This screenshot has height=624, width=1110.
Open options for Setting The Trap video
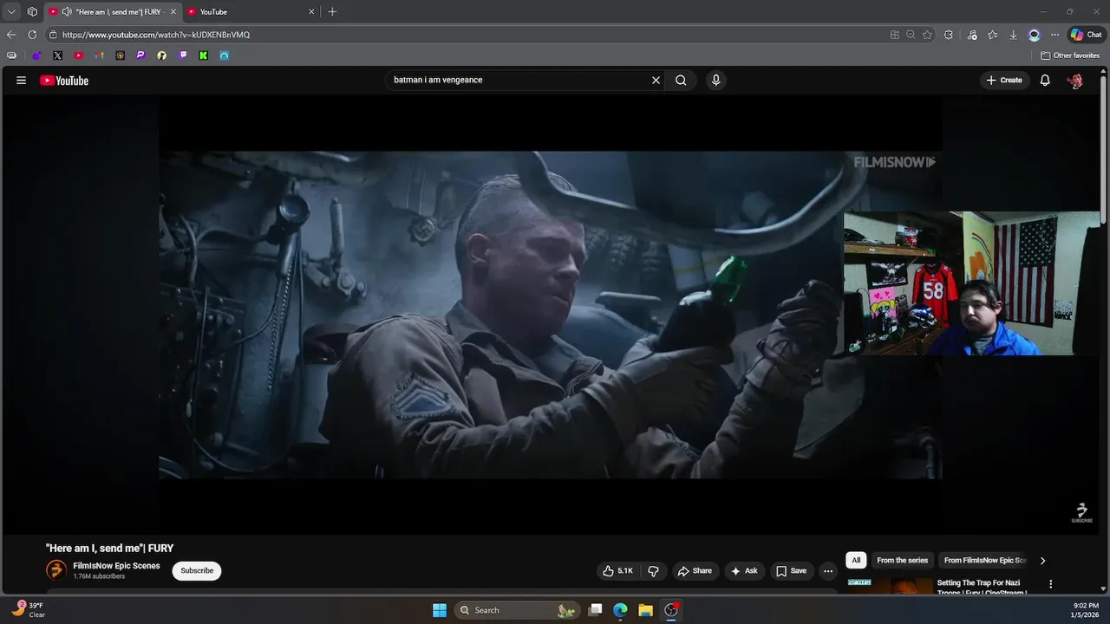point(1050,584)
